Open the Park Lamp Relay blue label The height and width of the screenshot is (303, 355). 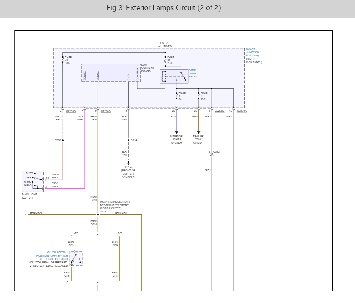coord(192,73)
